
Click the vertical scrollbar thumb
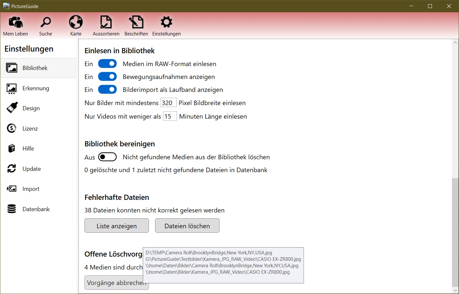pos(455,232)
